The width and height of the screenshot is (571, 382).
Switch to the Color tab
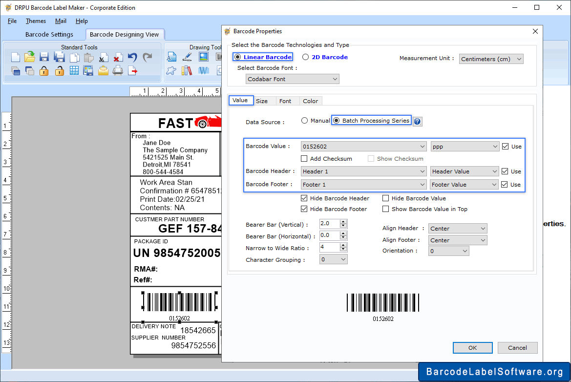tap(311, 101)
